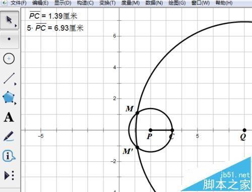Image resolution: width=252 pixels, height=192 pixels.
Task: Select point C on small circle
Action: [172, 130]
